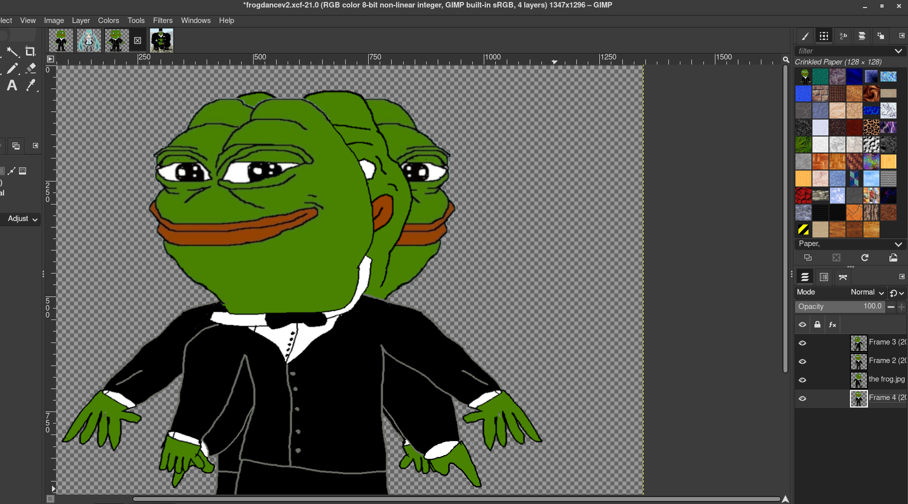Switch to the Hatsune Miku image tab
The image size is (908, 504).
[89, 40]
